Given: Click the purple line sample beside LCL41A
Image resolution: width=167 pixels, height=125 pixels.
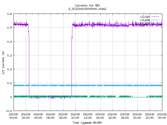Looking at the screenshot, I should pyautogui.click(x=155, y=17).
